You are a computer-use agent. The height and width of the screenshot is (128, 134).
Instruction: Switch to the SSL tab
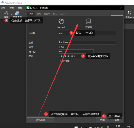(55, 14)
